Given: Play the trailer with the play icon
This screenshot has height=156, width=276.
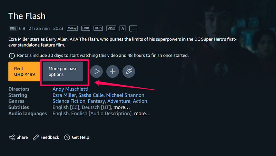Looking at the screenshot, I should point(97,71).
